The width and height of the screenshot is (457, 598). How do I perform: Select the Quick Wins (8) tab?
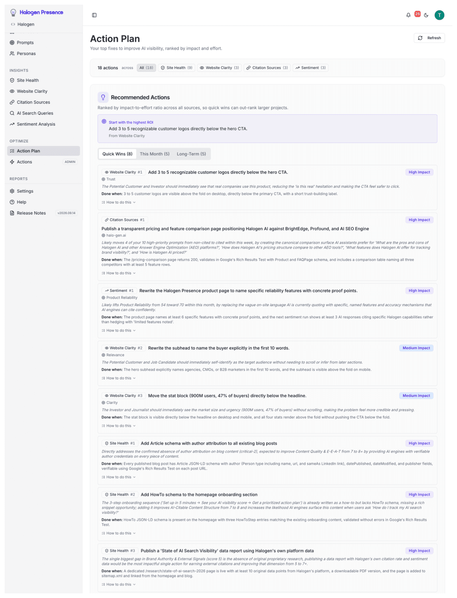[117, 154]
